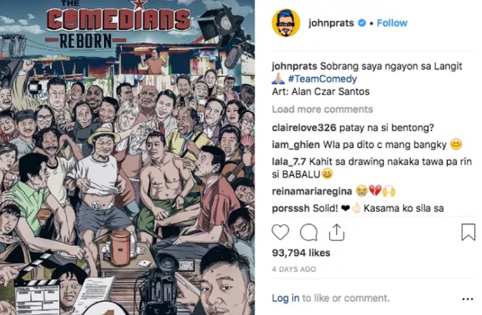
Task: View porsssh commenter profile
Action: click(291, 208)
